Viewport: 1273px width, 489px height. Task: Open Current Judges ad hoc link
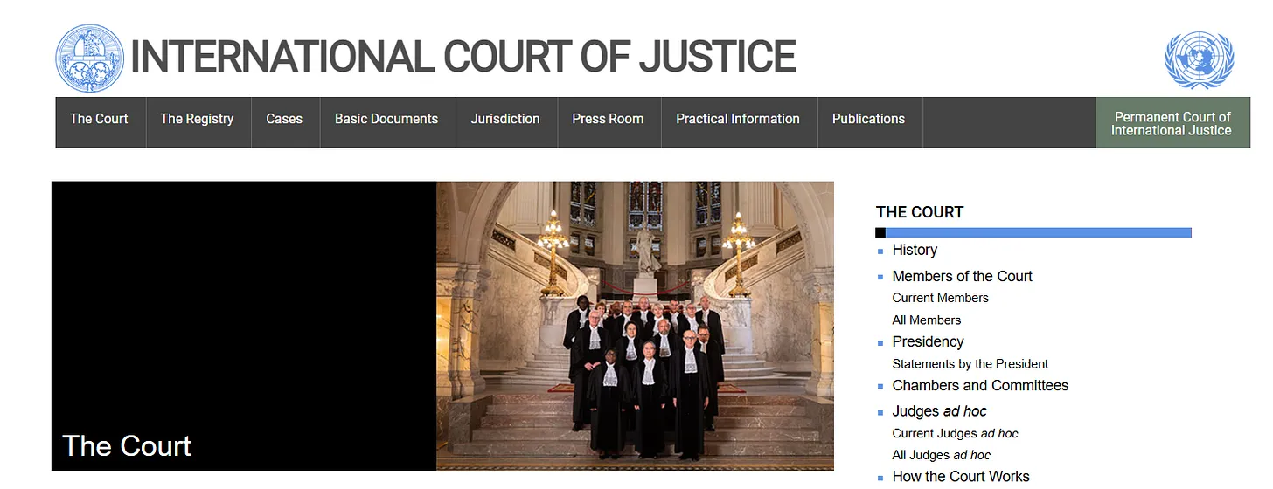point(955,433)
